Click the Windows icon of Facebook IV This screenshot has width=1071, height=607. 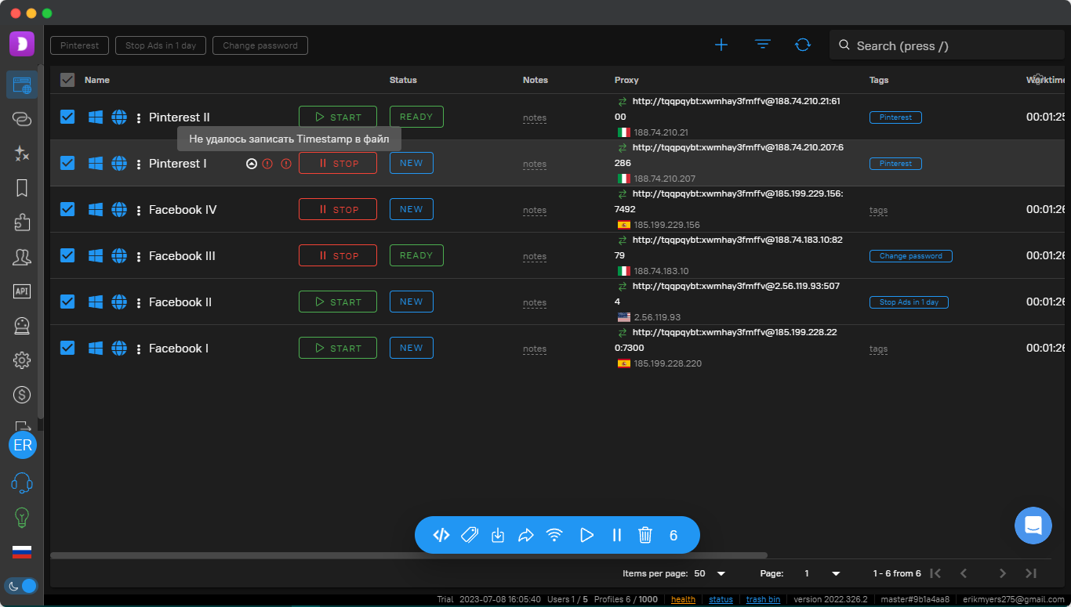point(96,209)
